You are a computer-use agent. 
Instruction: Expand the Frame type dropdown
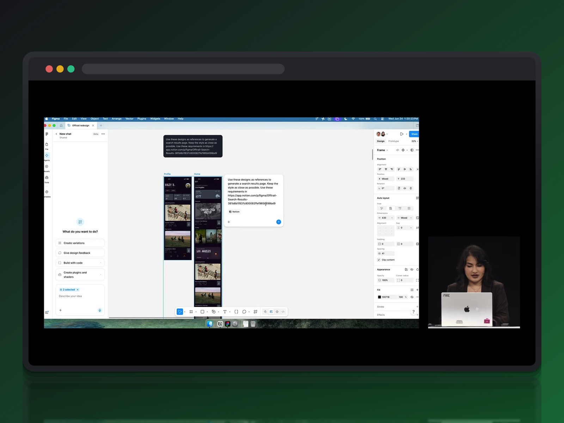click(387, 150)
